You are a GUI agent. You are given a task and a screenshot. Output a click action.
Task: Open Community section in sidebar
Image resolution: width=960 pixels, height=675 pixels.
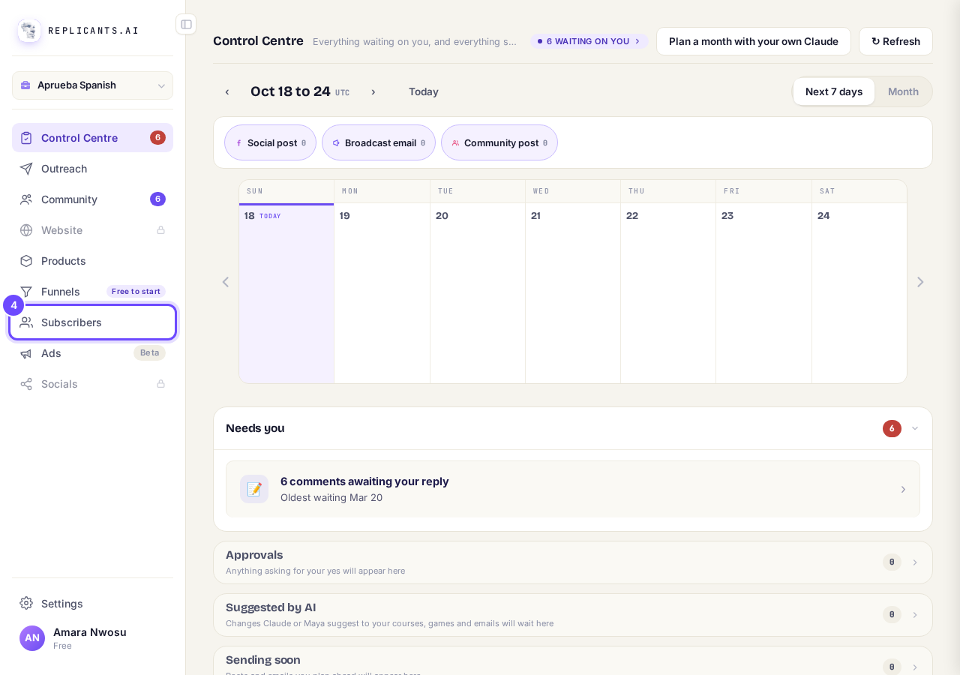coord(92,199)
